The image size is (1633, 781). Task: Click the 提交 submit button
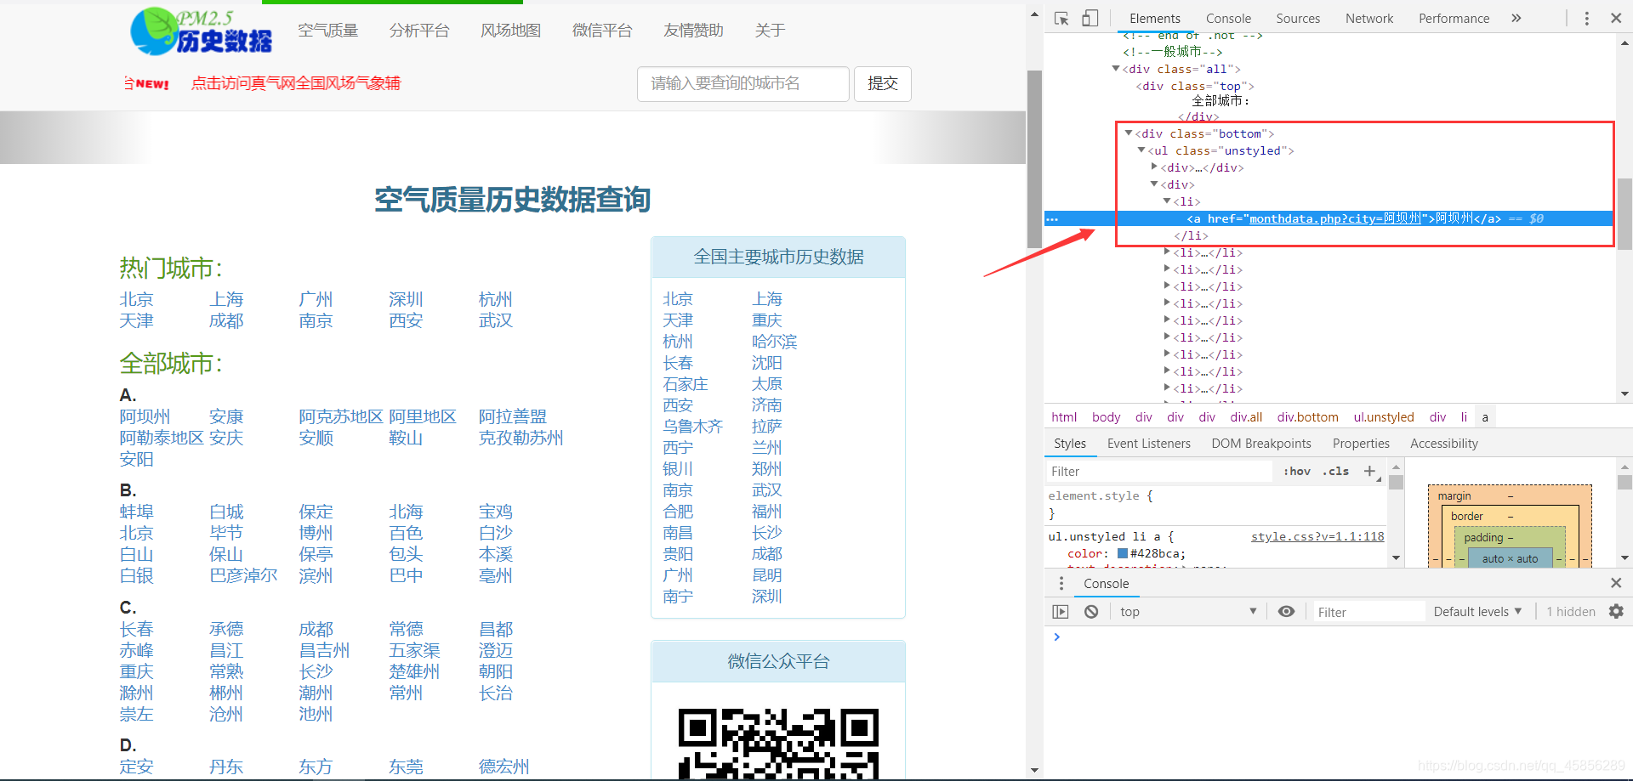(883, 83)
